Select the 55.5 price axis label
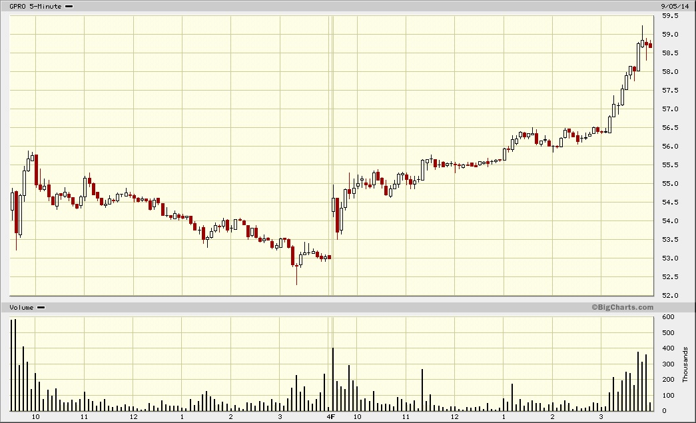This screenshot has width=696, height=423. point(669,165)
